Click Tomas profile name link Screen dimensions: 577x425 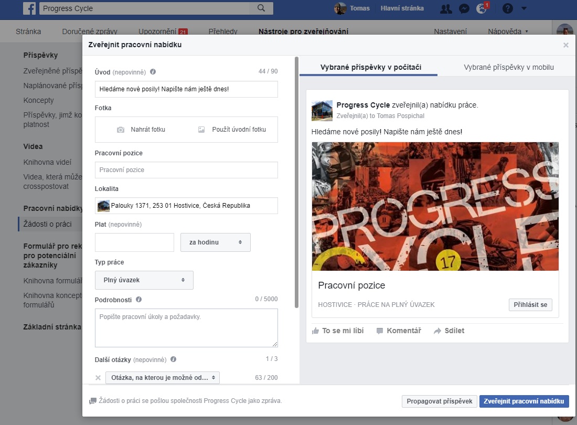pyautogui.click(x=359, y=8)
